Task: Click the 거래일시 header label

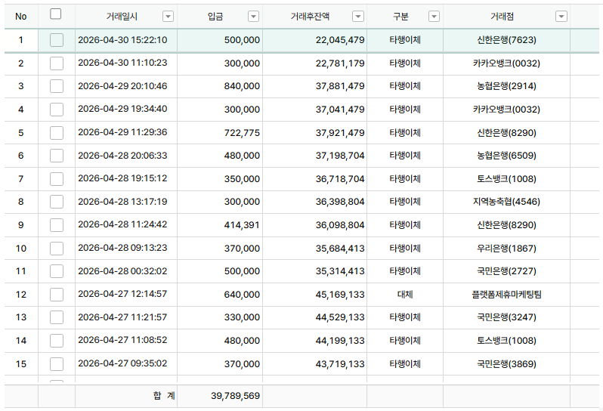Action: point(122,17)
